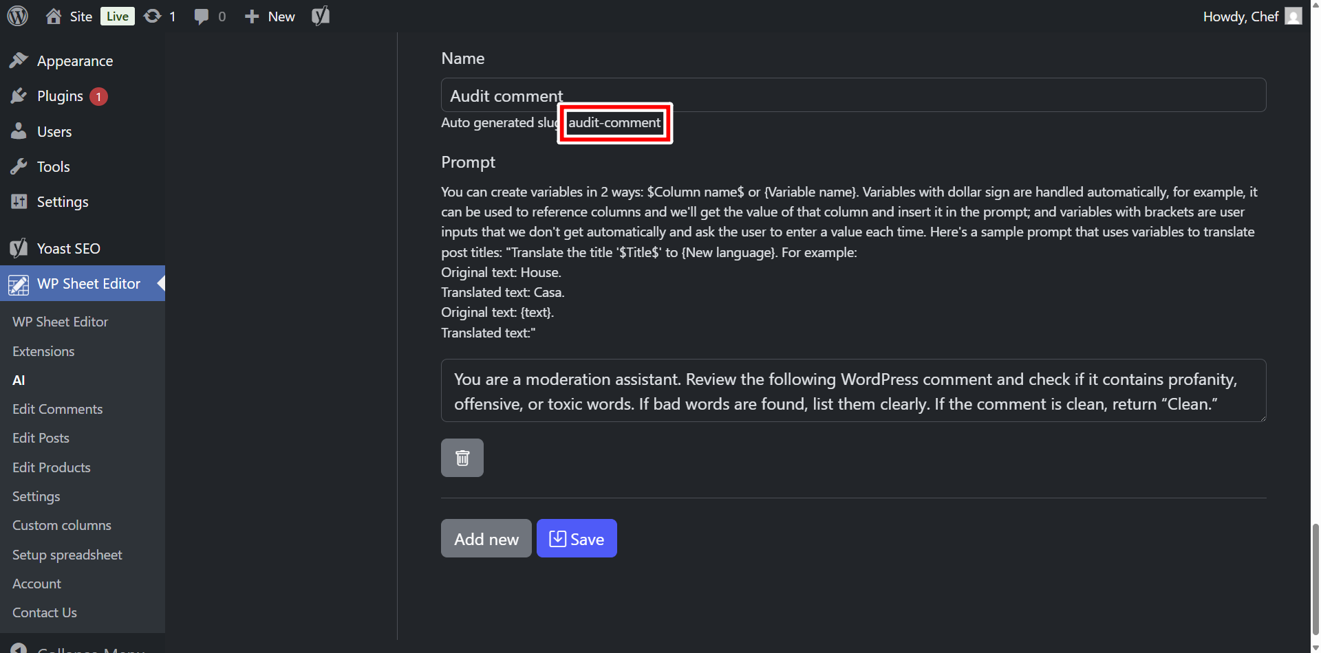
Task: Click inside the prompt text area
Action: (x=853, y=390)
